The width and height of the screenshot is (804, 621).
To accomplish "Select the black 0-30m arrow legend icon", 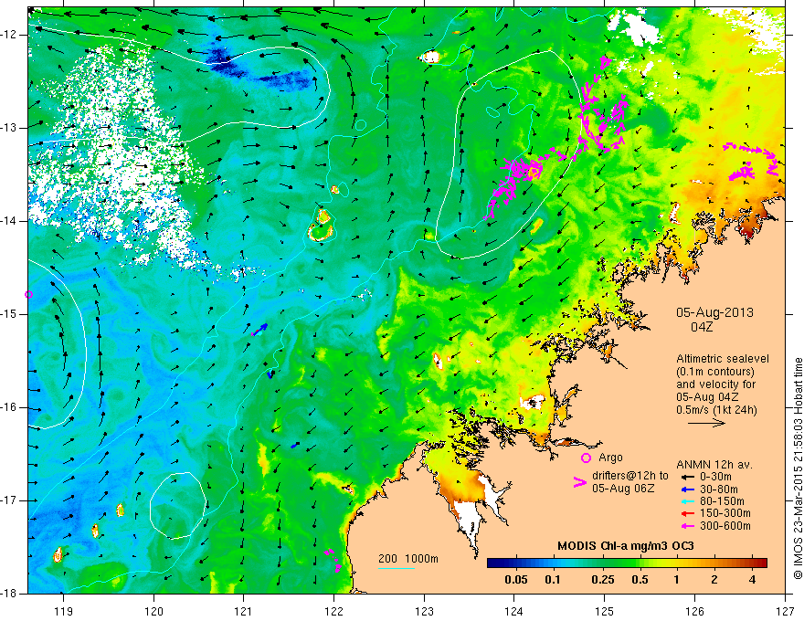I will pos(687,477).
